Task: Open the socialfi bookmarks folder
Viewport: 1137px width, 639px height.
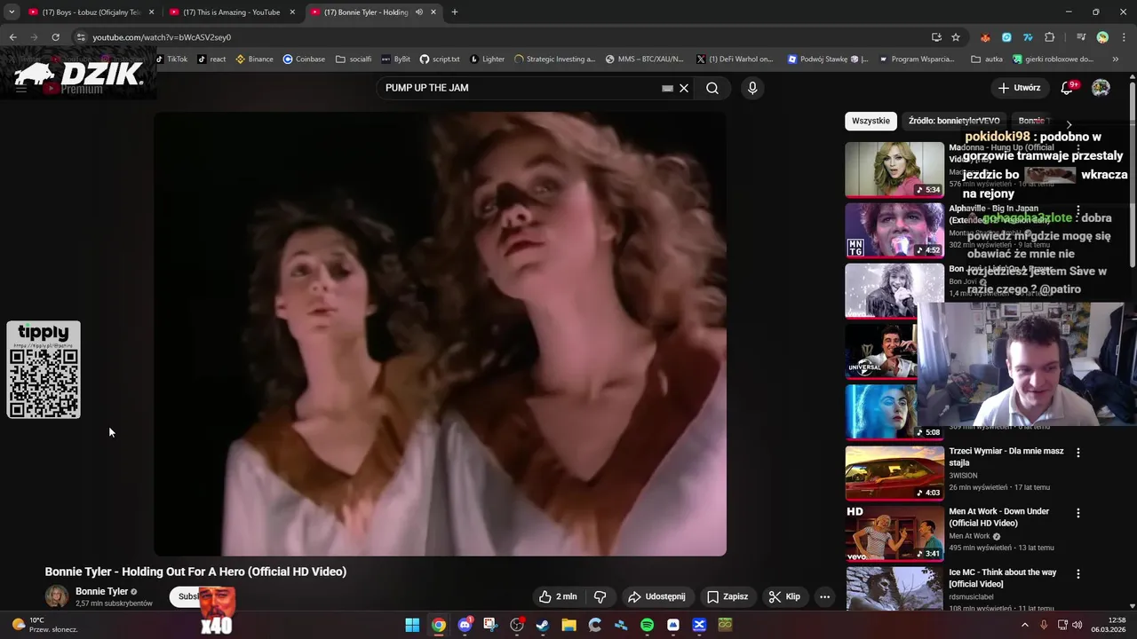Action: point(354,59)
